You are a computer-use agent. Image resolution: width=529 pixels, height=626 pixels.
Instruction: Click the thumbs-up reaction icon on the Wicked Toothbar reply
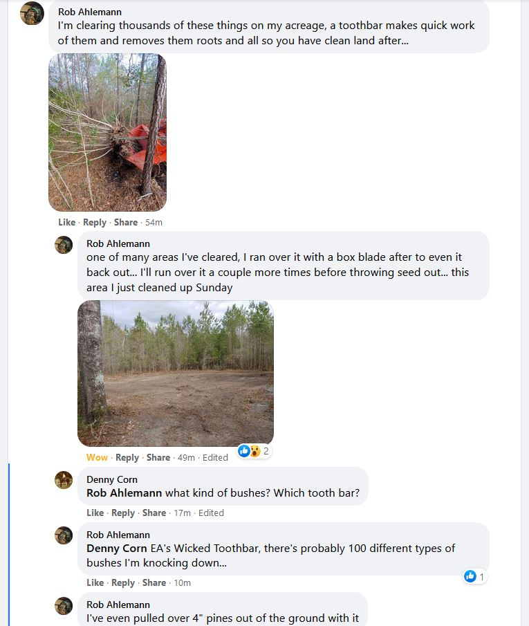pos(470,576)
